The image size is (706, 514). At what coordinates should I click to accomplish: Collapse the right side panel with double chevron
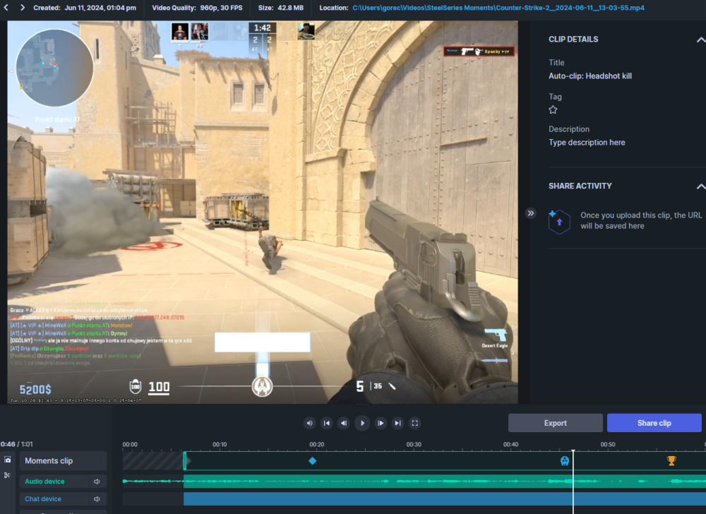click(530, 213)
